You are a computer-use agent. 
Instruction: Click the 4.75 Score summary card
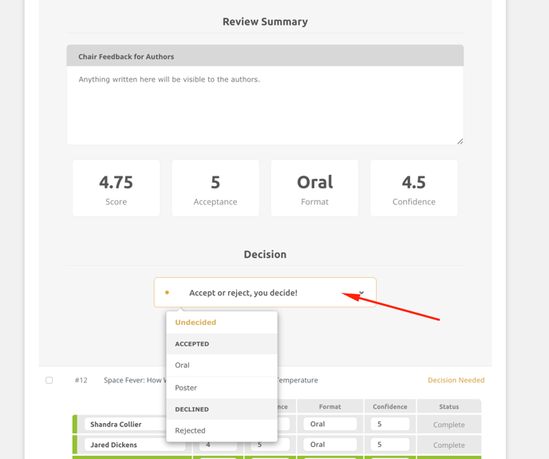117,188
